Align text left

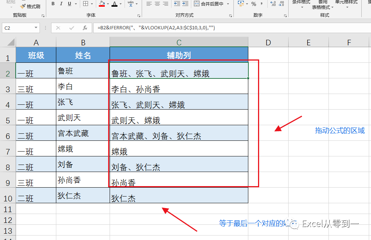tap(149, 4)
